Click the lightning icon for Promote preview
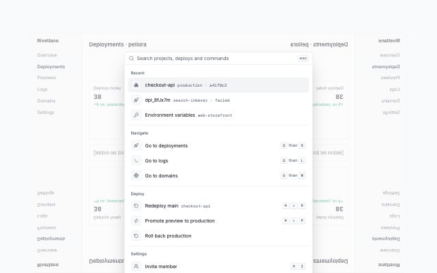 coord(137,221)
